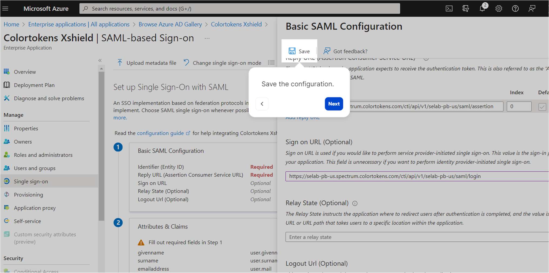Open the ellipsis menu beside SAML-based Sign-on
549x273 pixels.
(207, 38)
